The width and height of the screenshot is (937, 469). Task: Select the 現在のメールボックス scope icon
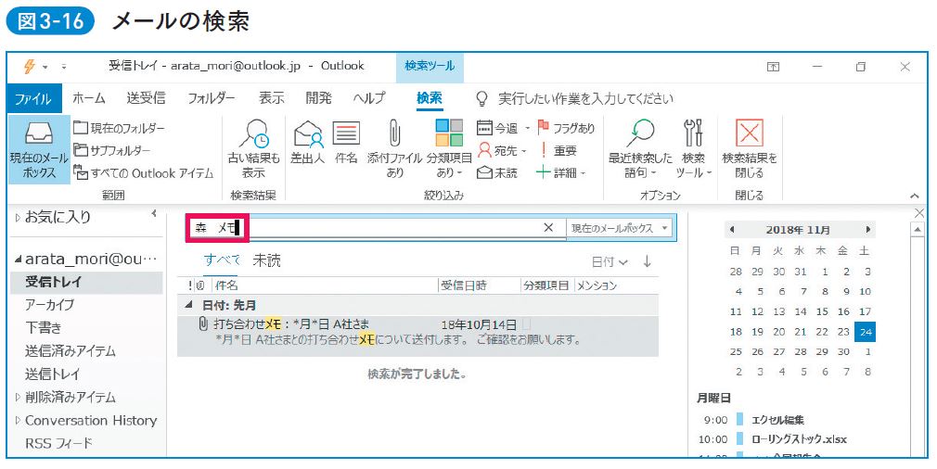39,133
